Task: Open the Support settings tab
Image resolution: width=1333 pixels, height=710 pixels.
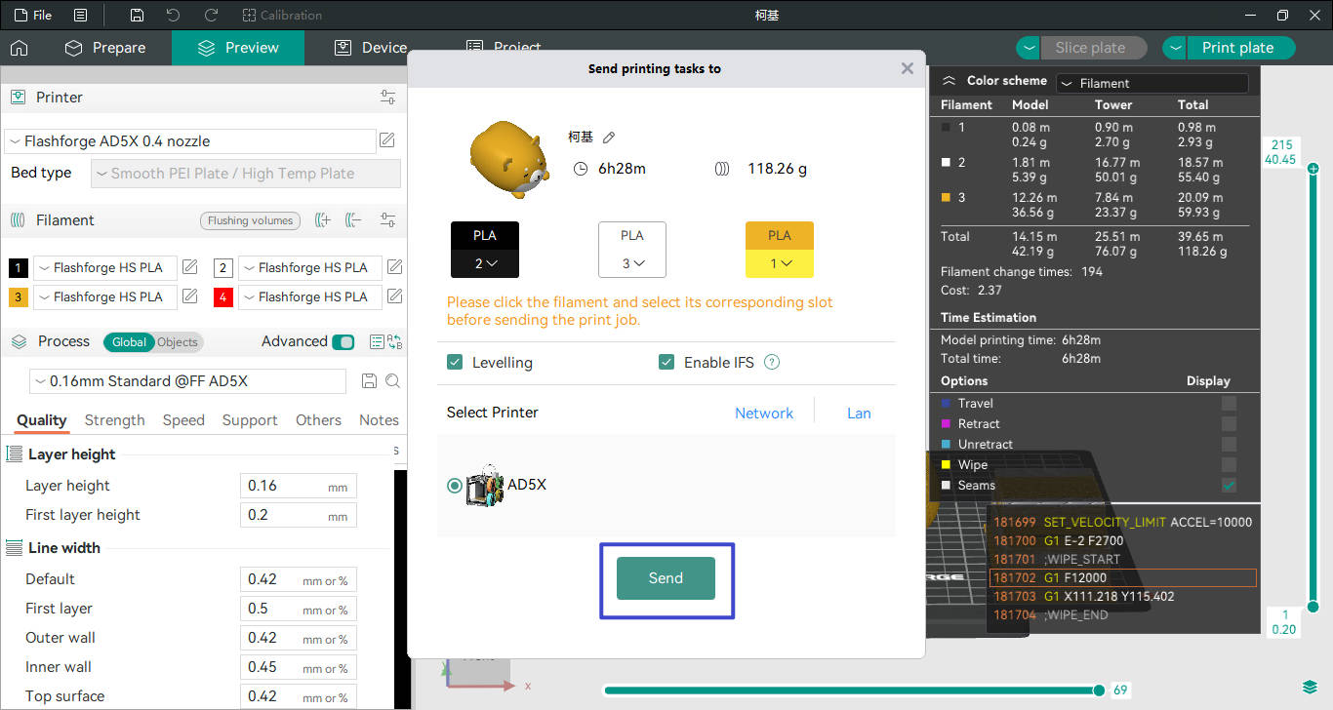Action: pos(250,420)
